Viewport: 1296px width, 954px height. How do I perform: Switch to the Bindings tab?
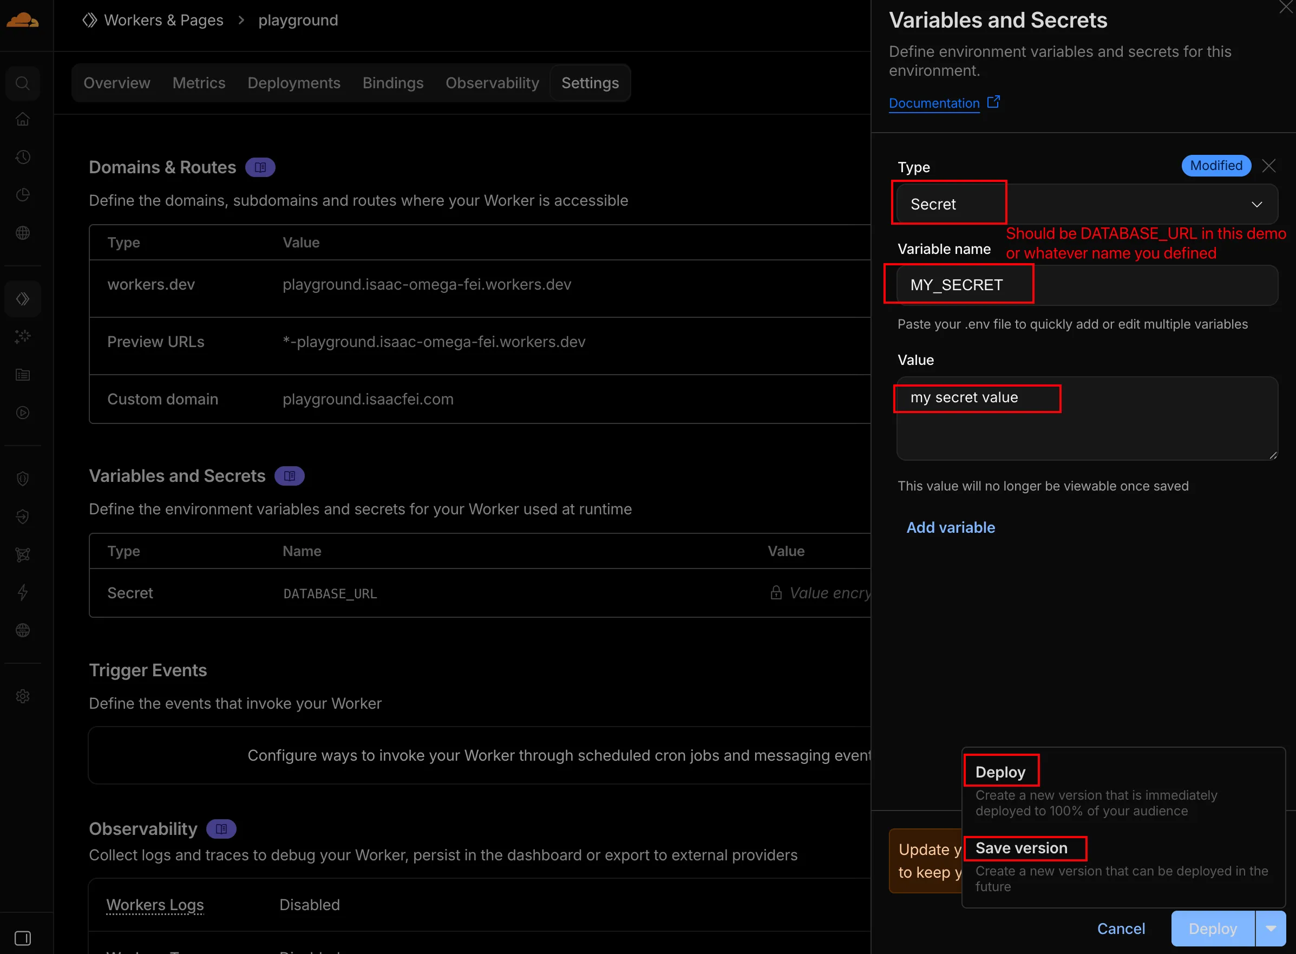pyautogui.click(x=392, y=83)
